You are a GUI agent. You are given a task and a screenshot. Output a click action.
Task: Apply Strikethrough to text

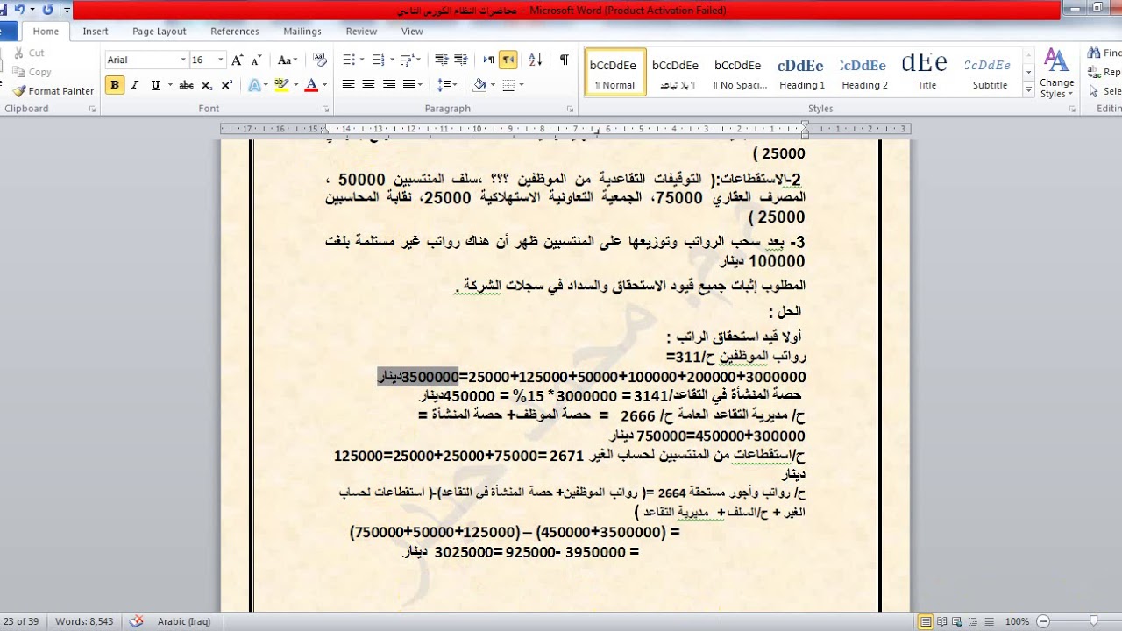[186, 85]
